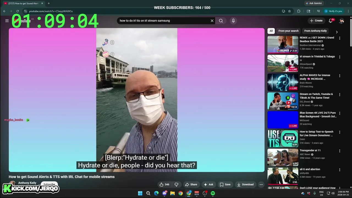Image resolution: width=352 pixels, height=198 pixels.
Task: Open Voicemeeter from the taskbar
Action: pos(197,193)
